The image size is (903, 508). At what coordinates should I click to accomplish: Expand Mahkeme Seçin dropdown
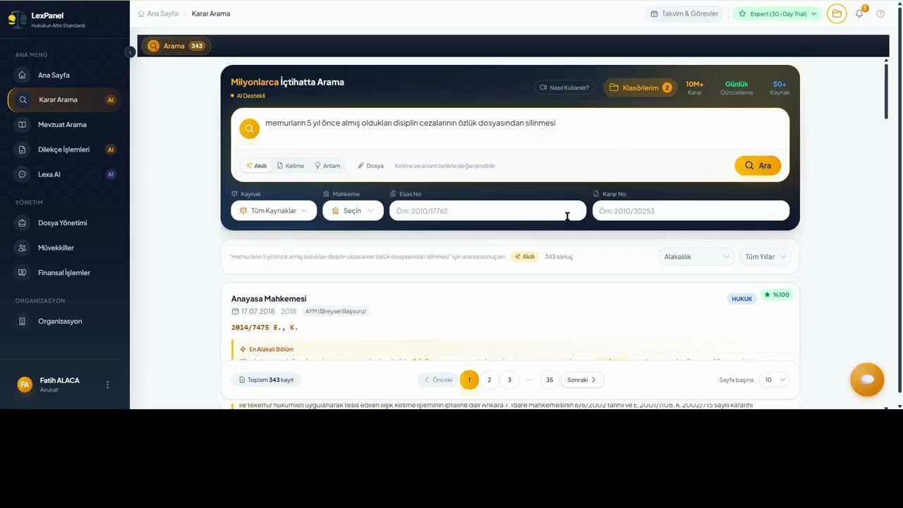(x=353, y=210)
